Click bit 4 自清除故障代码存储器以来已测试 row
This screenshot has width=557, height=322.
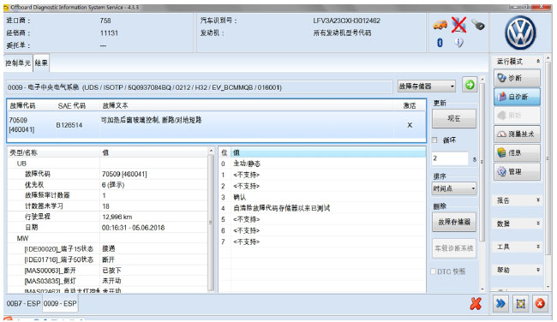(x=322, y=208)
